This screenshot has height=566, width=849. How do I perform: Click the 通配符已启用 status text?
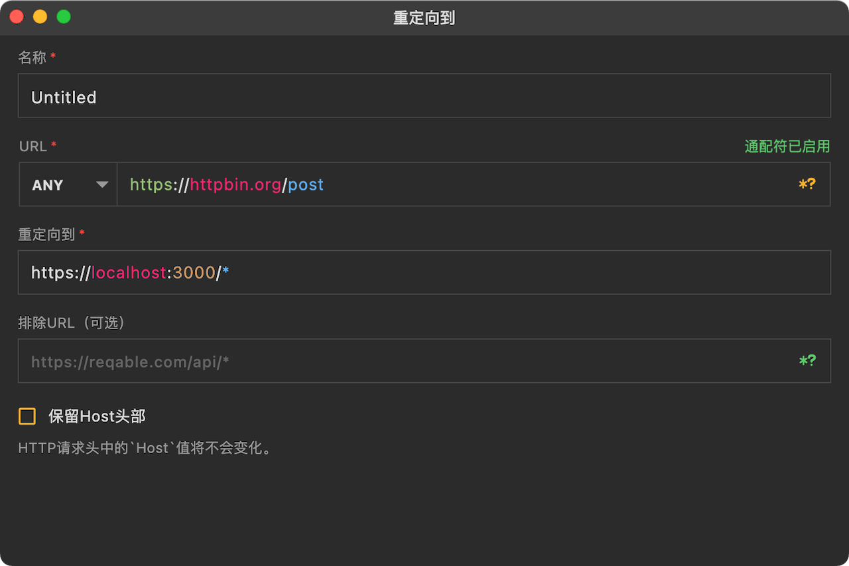pyautogui.click(x=787, y=146)
